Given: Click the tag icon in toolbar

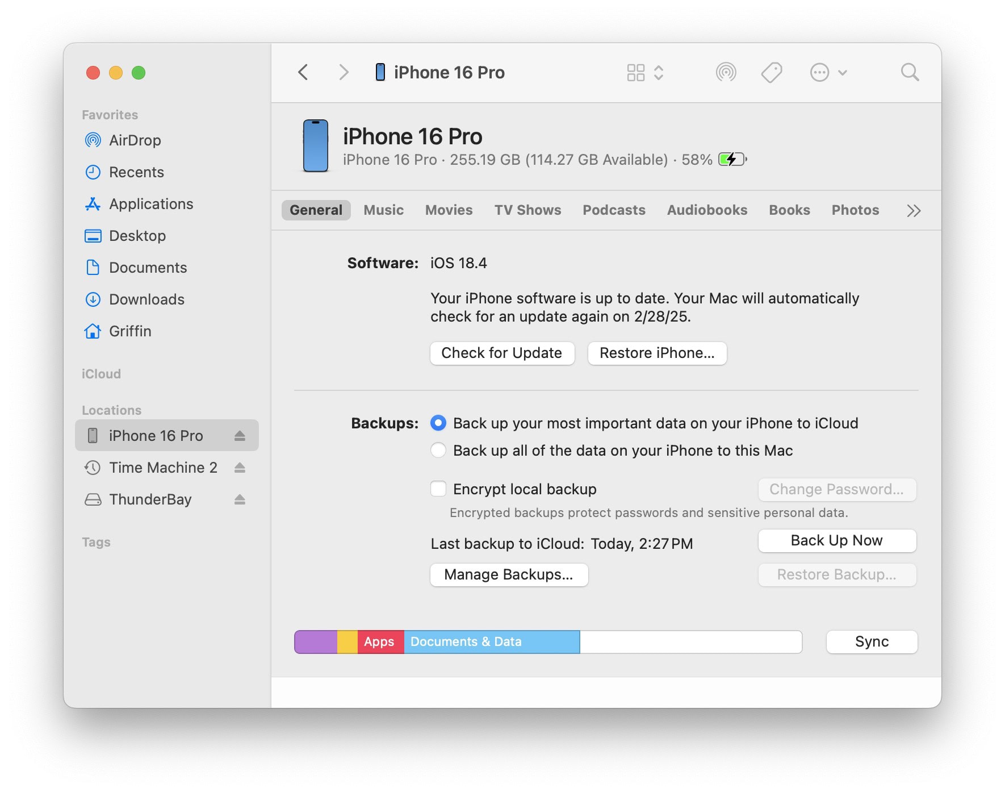Looking at the screenshot, I should [771, 73].
